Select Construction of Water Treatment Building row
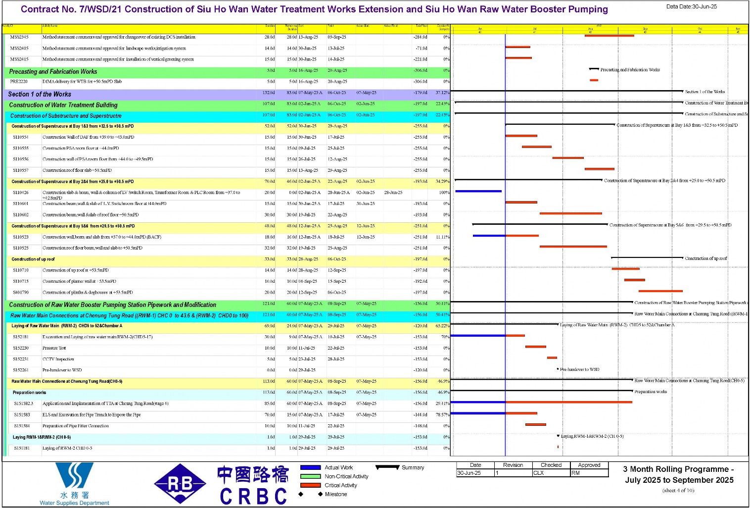 [x=227, y=105]
